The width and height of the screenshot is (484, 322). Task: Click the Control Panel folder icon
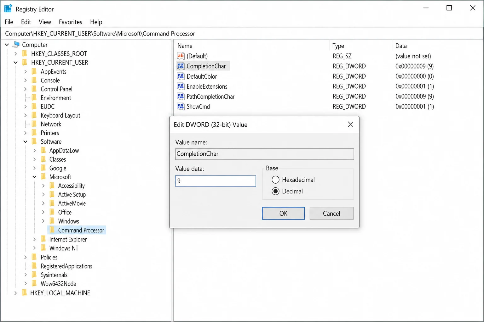(34, 89)
